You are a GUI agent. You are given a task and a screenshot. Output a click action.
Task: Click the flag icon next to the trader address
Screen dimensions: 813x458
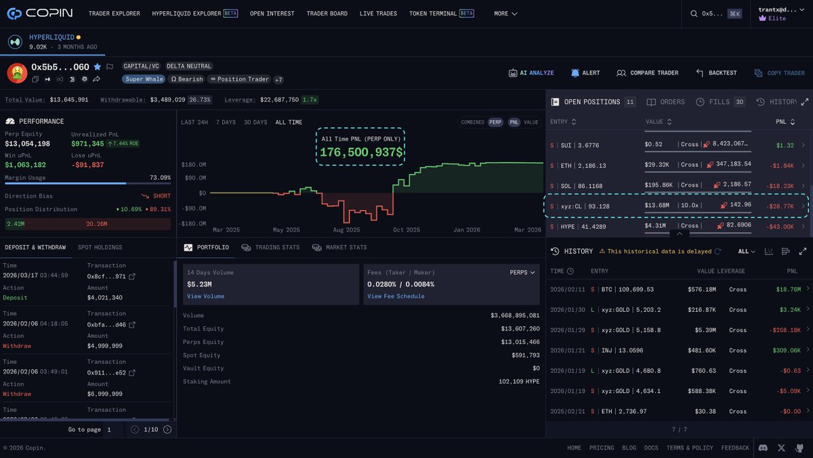pyautogui.click(x=110, y=66)
